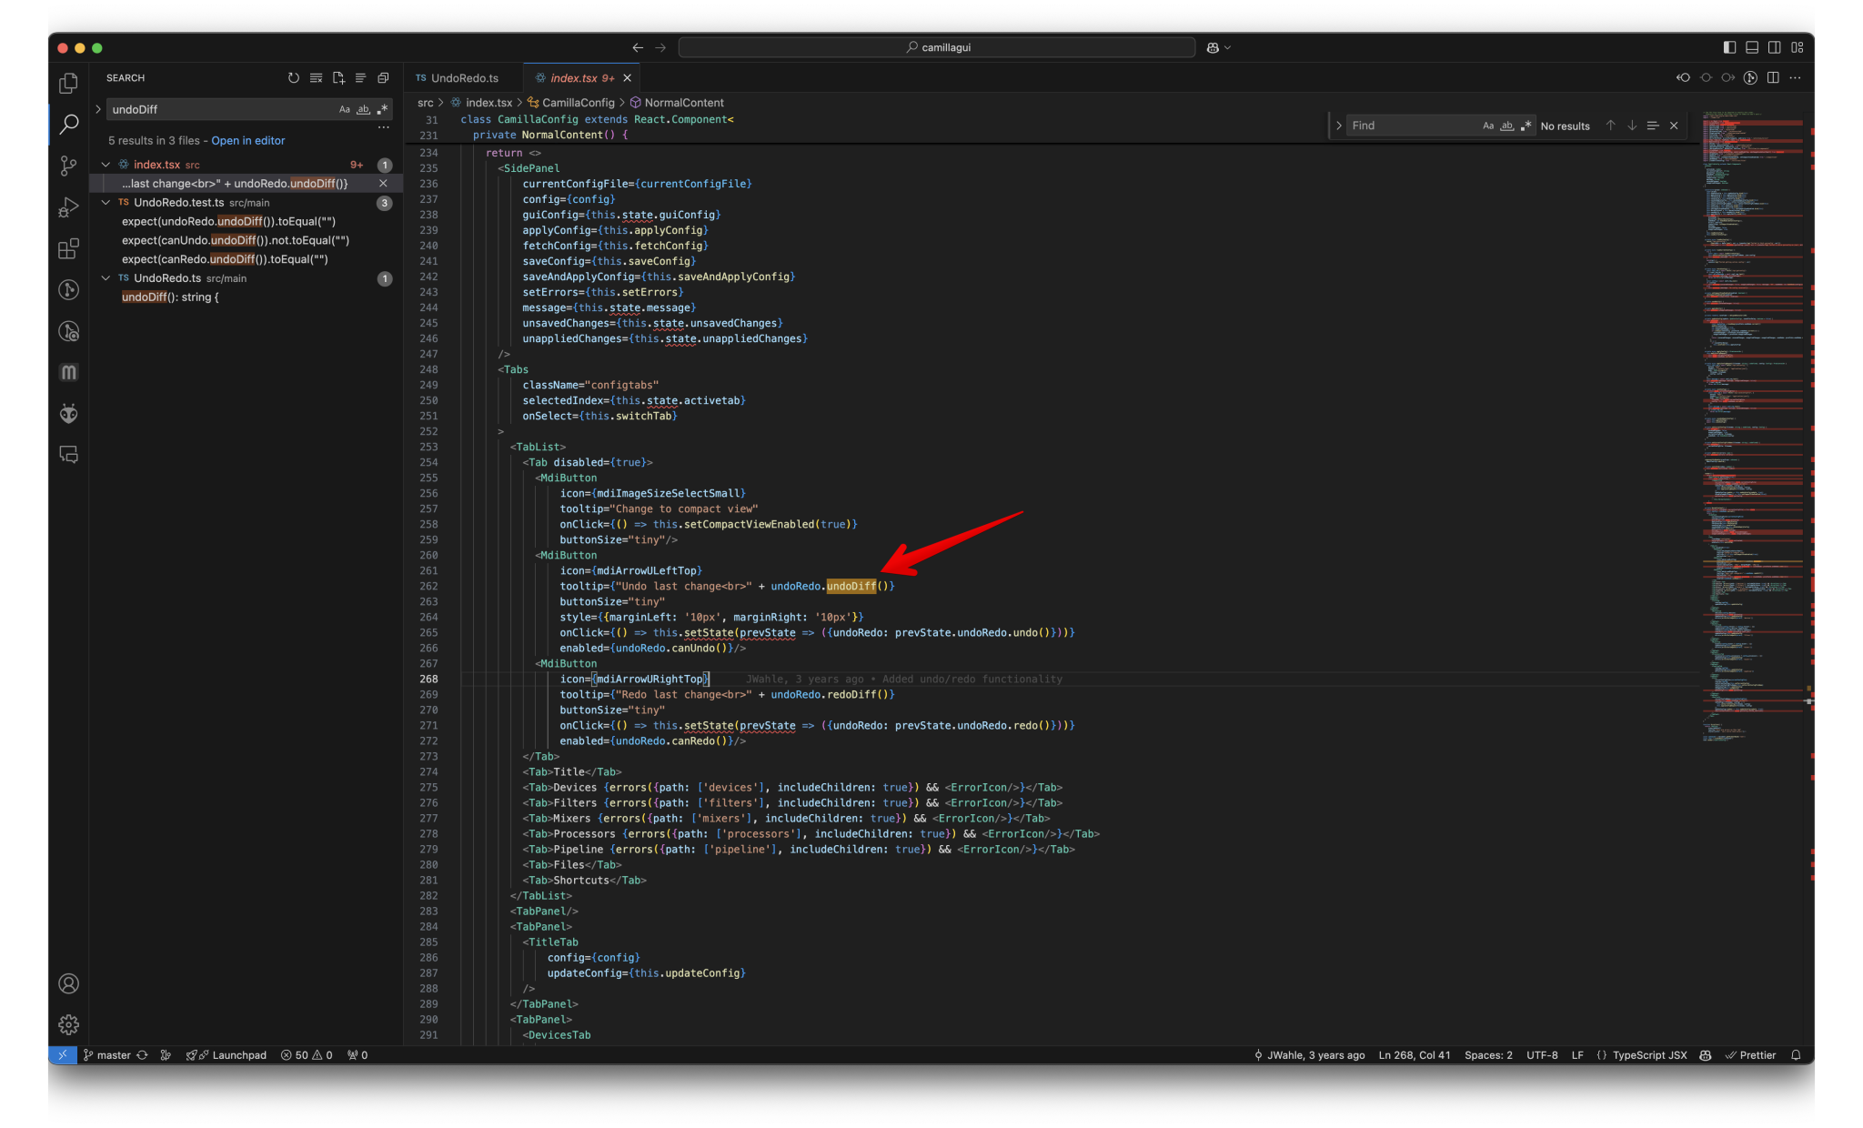Clear the search results
This screenshot has height=1128, width=1863.
(316, 78)
